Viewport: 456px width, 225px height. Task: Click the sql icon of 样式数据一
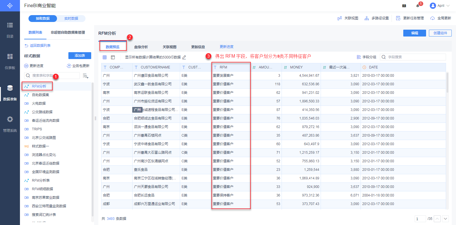27,146
